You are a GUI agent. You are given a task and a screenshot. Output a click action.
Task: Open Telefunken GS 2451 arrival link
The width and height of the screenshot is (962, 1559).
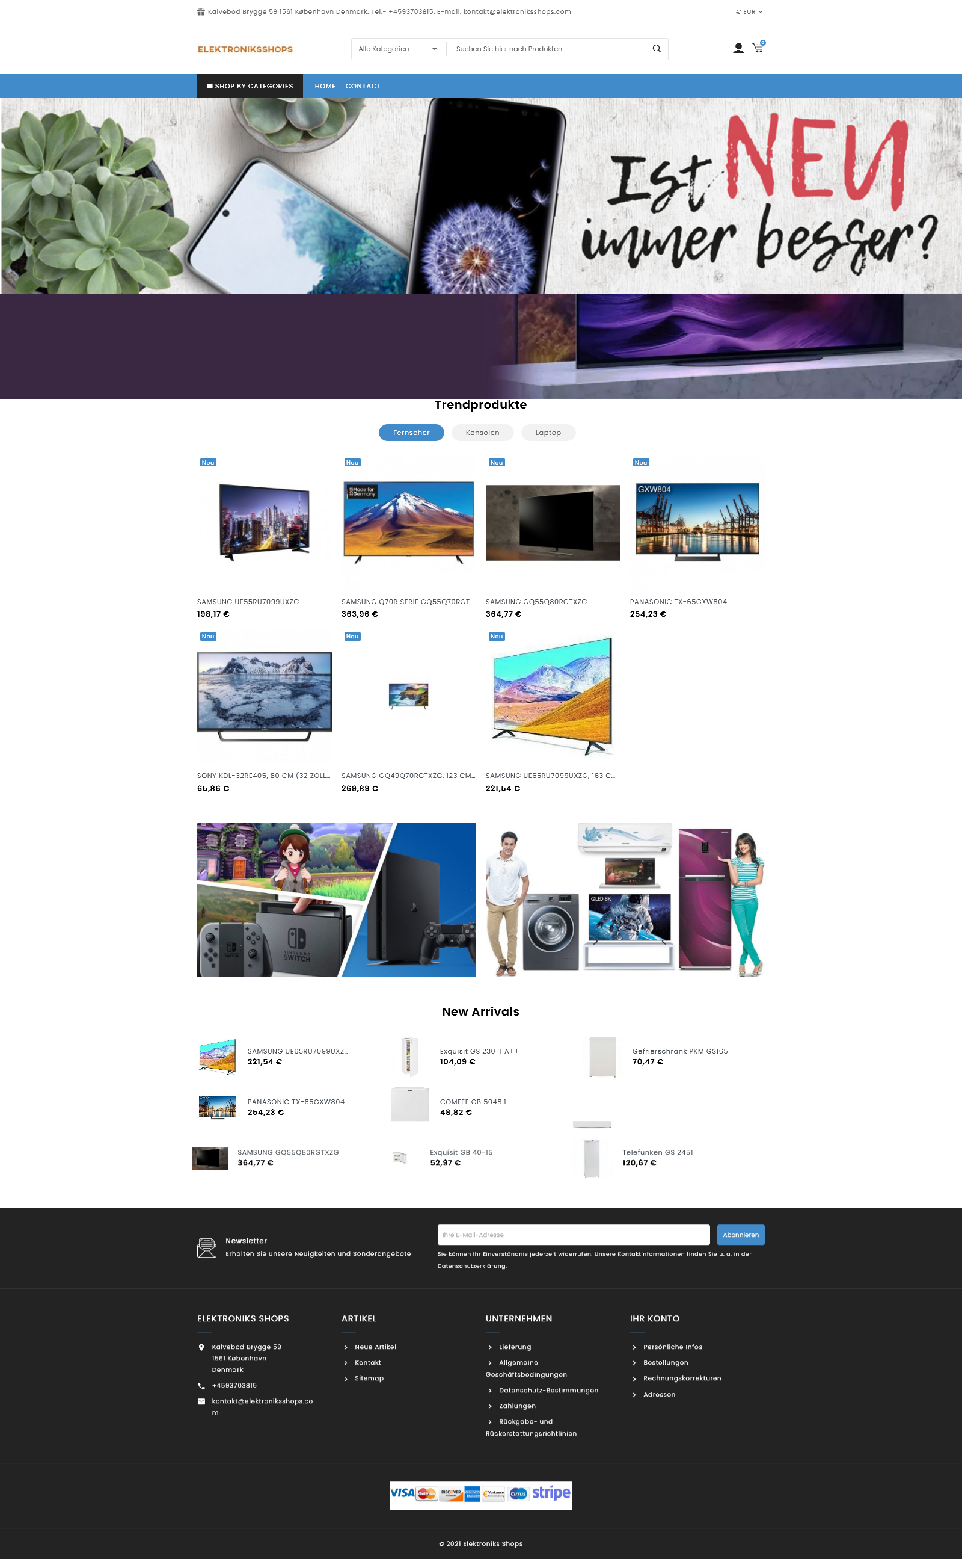pos(657,1152)
